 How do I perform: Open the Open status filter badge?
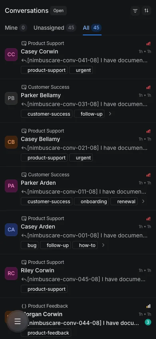pyautogui.click(x=58, y=10)
